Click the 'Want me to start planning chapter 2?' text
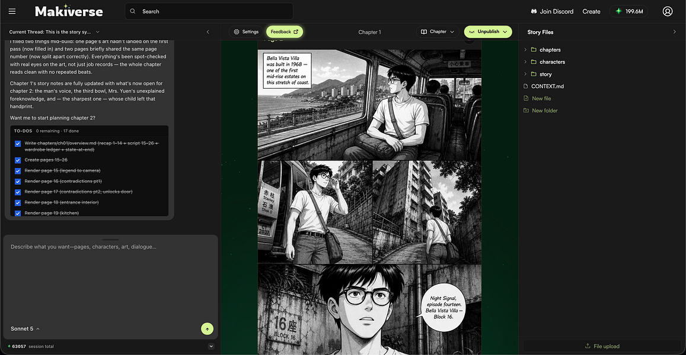This screenshot has width=686, height=355. click(x=53, y=118)
